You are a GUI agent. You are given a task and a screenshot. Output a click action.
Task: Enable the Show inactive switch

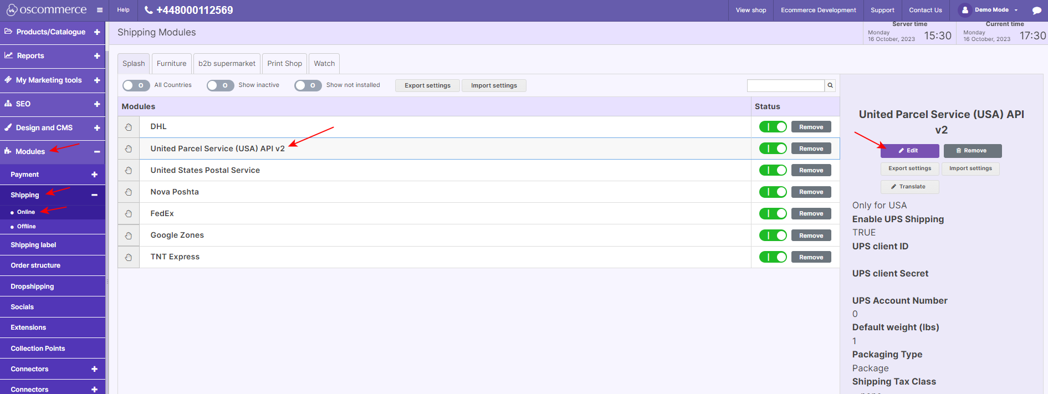[221, 85]
